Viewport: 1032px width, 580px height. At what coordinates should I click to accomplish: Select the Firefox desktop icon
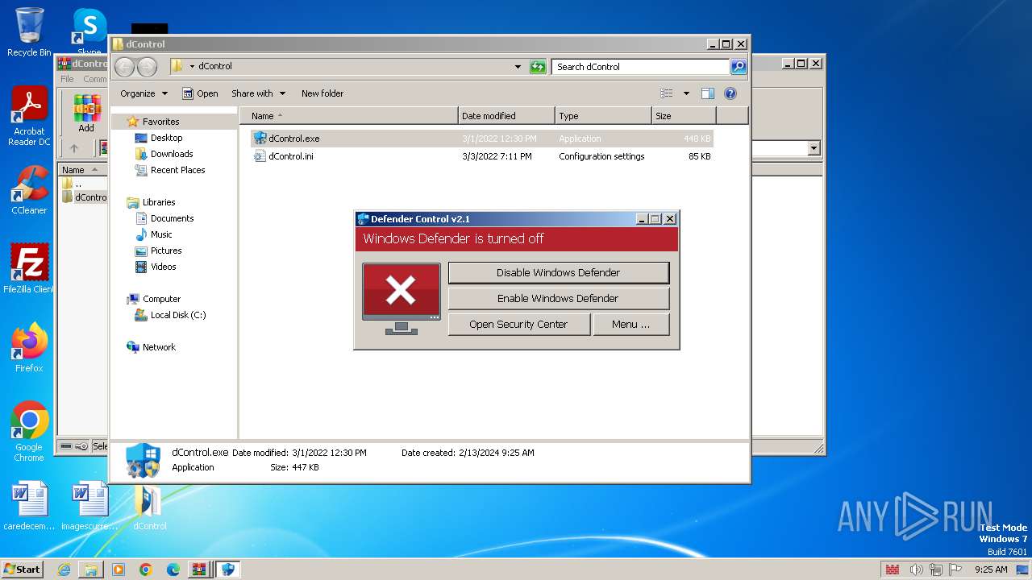pyautogui.click(x=29, y=348)
